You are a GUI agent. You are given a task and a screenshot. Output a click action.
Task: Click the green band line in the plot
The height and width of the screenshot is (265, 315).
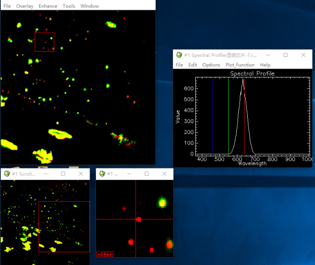[x=228, y=119]
